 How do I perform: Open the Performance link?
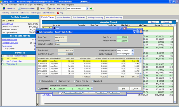(x=7, y=46)
